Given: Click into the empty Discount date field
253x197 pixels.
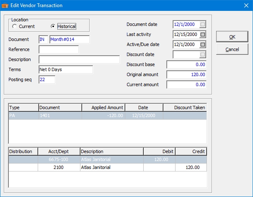Looking at the screenshot, I should click(x=186, y=55).
